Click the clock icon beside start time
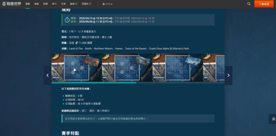 (67, 20)
